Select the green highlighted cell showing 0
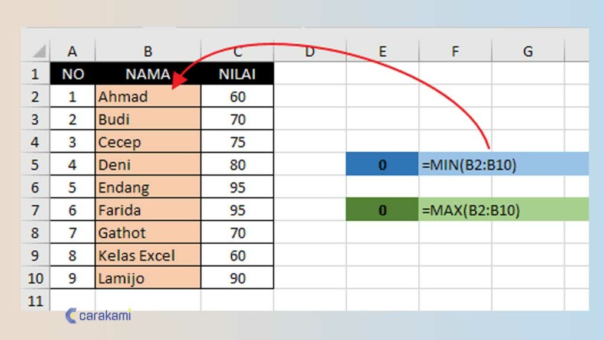 pyautogui.click(x=381, y=210)
